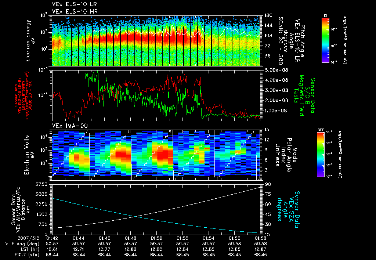Click the LST value '12.80'
The height and width of the screenshot is (260, 376).
(x=130, y=249)
